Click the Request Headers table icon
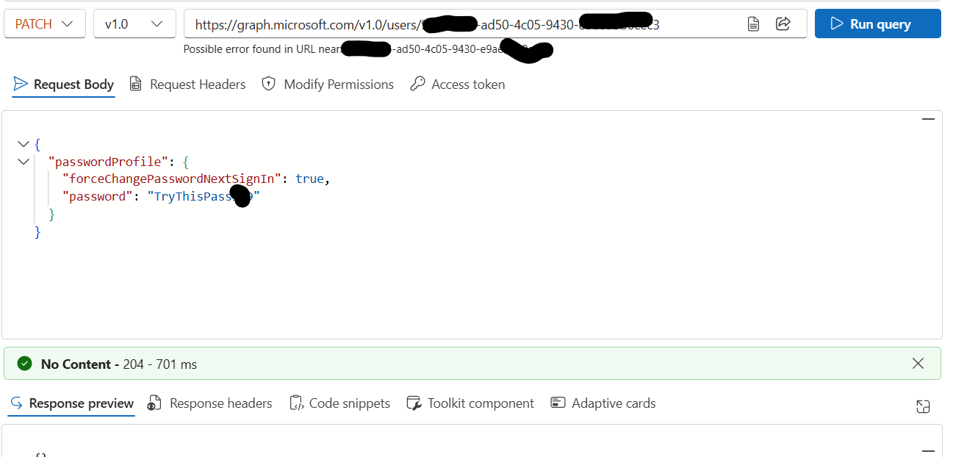 (136, 84)
